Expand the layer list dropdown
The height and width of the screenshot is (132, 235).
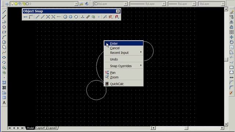tap(76, 4)
